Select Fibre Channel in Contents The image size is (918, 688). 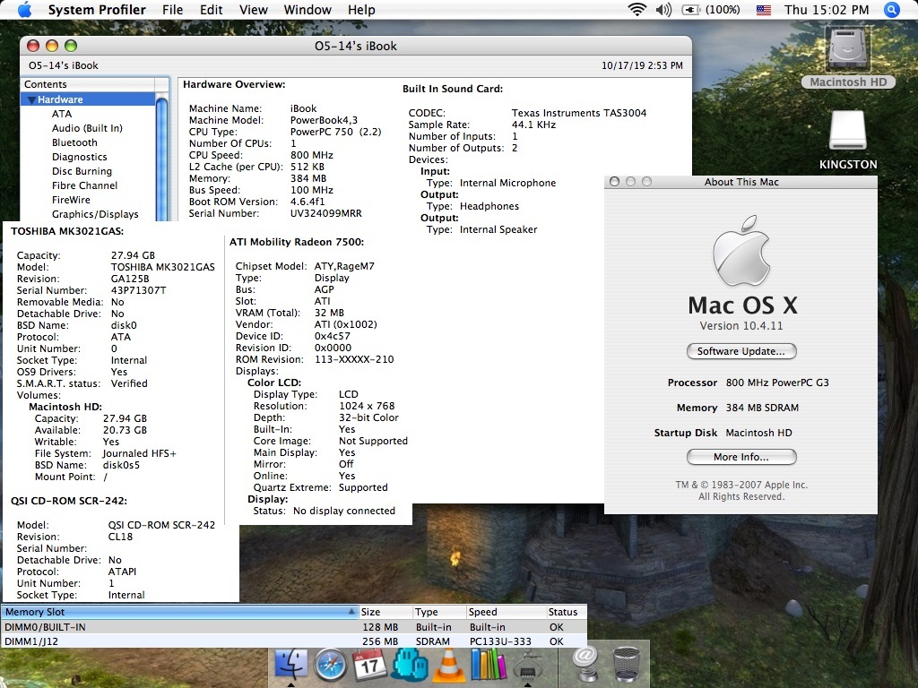85,185
